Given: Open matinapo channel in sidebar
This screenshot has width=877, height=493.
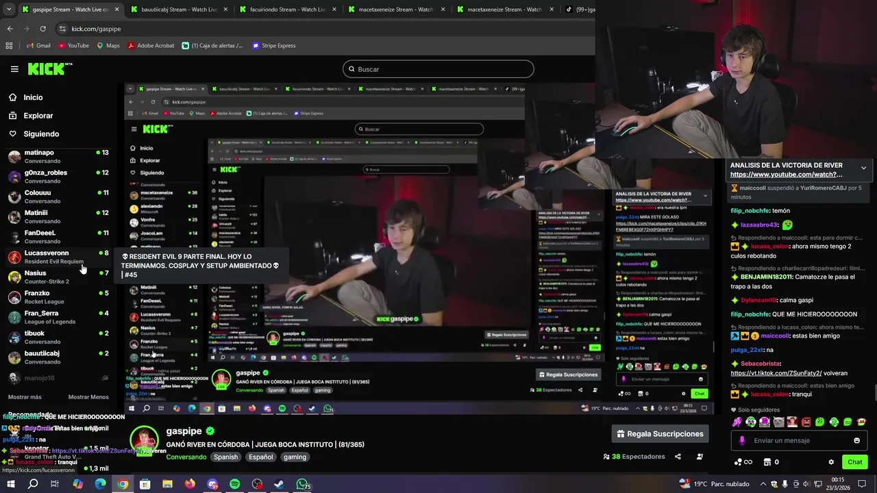Looking at the screenshot, I should tap(58, 156).
